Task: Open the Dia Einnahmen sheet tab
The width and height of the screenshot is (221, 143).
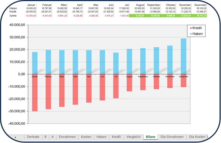Action: click(172, 137)
